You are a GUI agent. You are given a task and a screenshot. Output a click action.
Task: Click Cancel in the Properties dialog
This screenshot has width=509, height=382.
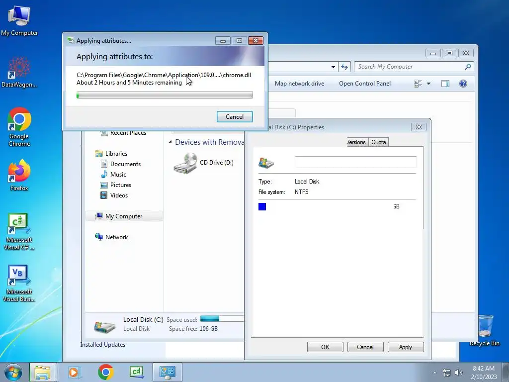tap(365, 347)
